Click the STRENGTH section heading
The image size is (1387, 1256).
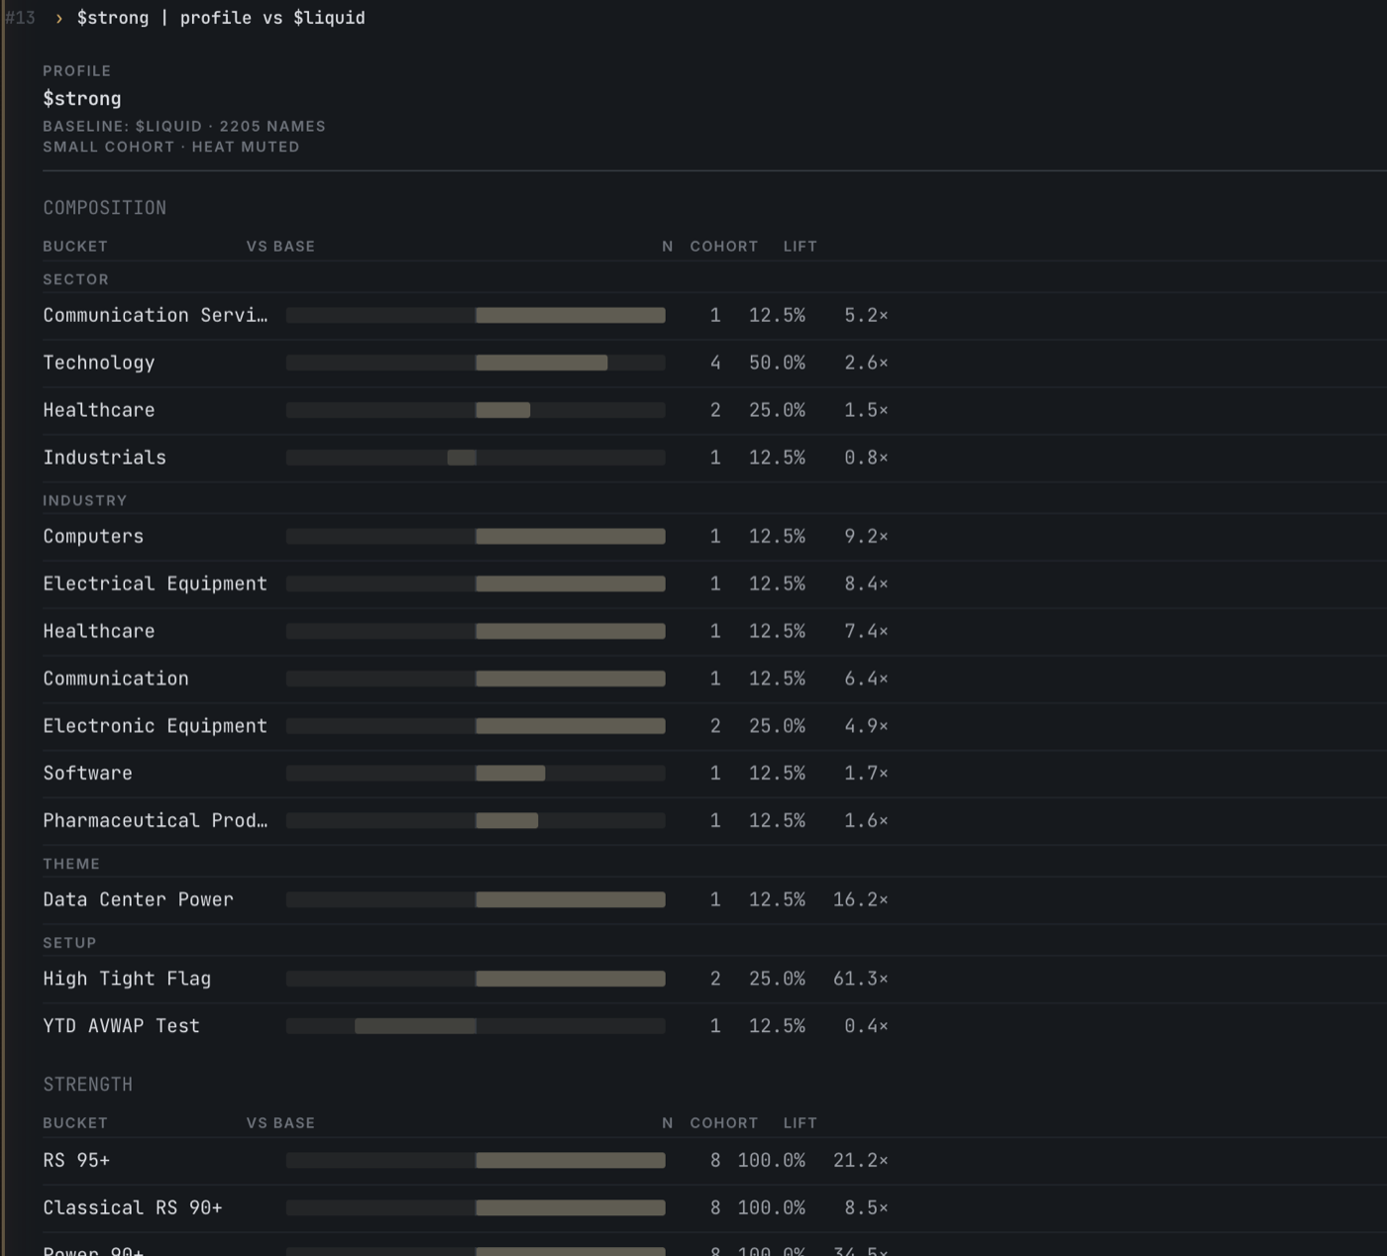pos(87,1085)
